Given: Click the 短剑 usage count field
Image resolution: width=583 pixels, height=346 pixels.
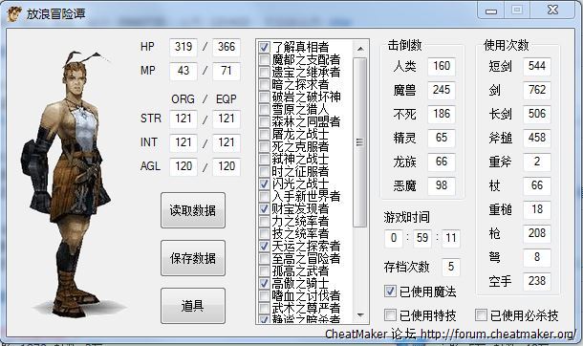Looking at the screenshot, I should (x=537, y=66).
